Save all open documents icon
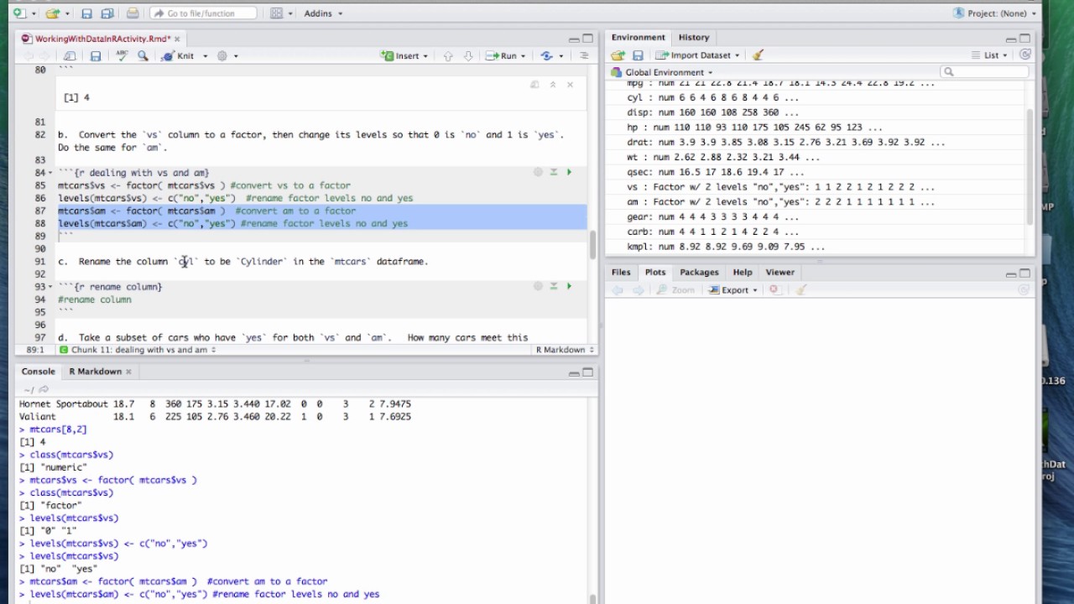Viewport: 1074px width, 604px height. 107,13
